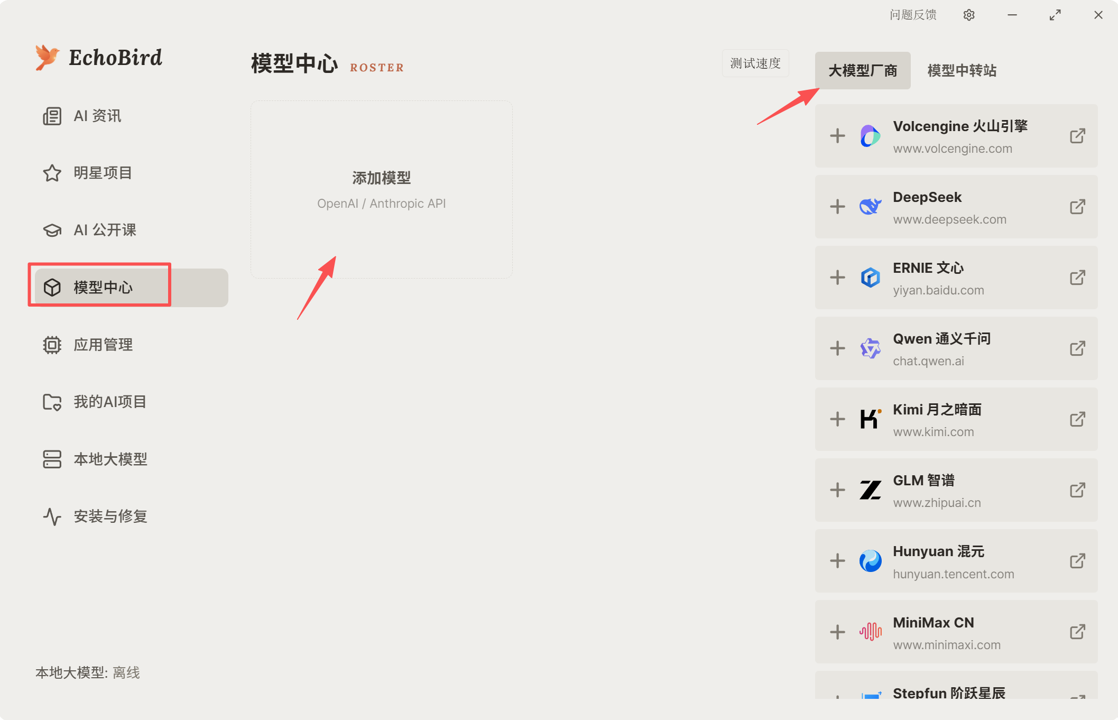Add ERNIE 文心 with plus icon

coord(837,278)
